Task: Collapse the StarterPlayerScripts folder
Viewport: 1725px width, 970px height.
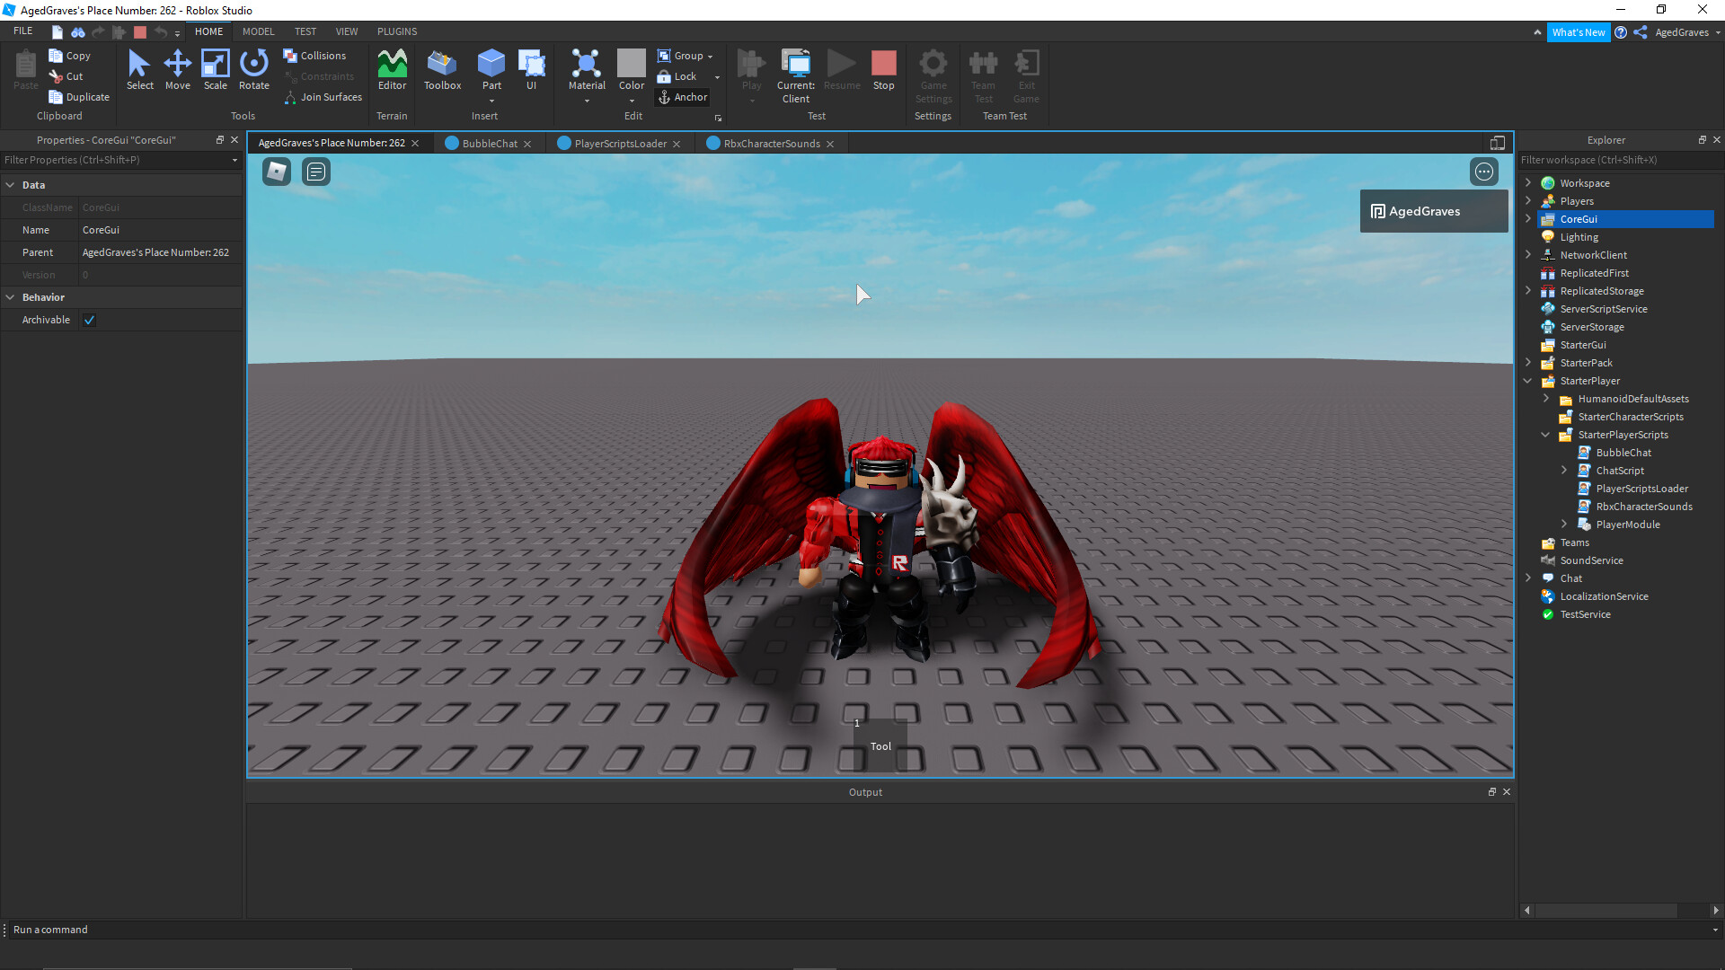Action: coord(1546,435)
